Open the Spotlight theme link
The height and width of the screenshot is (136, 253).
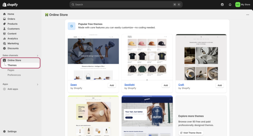(x=129, y=85)
